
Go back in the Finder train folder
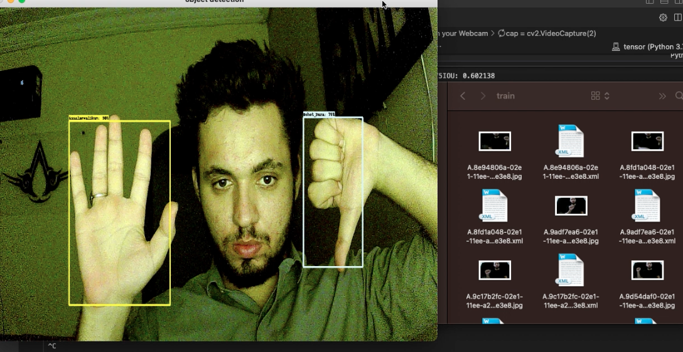(463, 96)
